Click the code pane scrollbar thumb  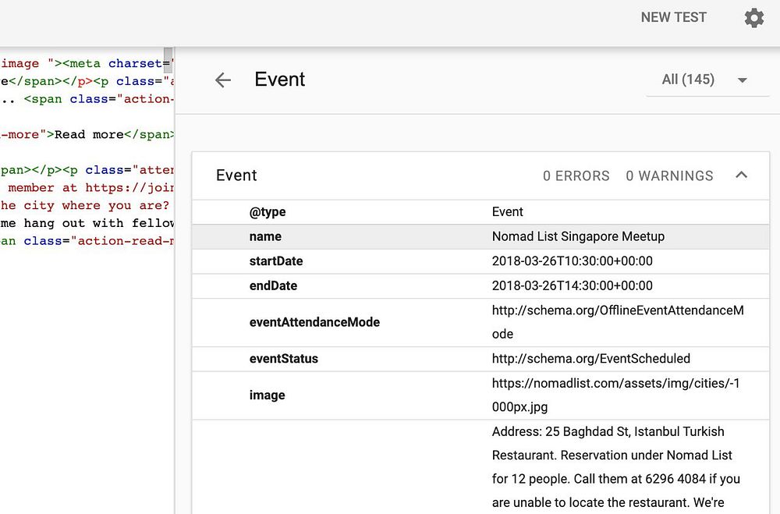pos(168,60)
